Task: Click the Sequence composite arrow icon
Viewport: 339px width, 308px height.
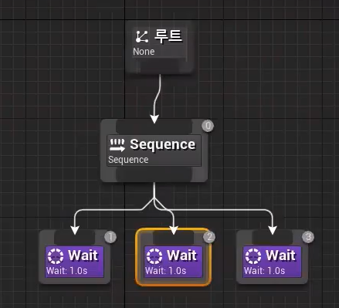Action: click(117, 145)
